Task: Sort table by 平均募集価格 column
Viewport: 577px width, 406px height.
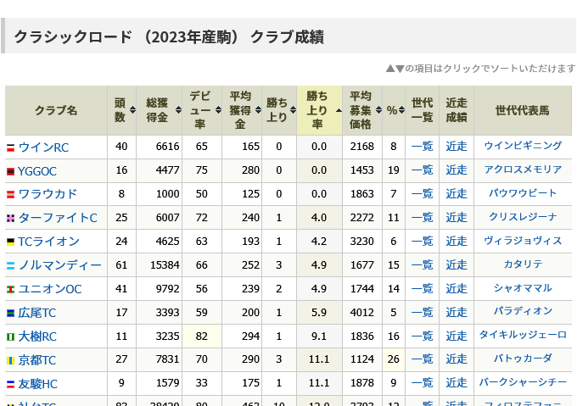Action: point(361,110)
